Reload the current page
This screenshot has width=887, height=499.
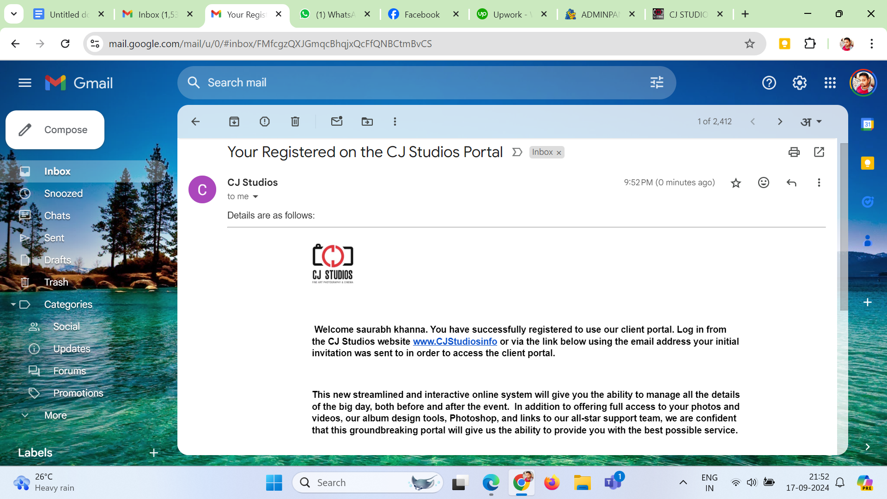click(x=65, y=44)
